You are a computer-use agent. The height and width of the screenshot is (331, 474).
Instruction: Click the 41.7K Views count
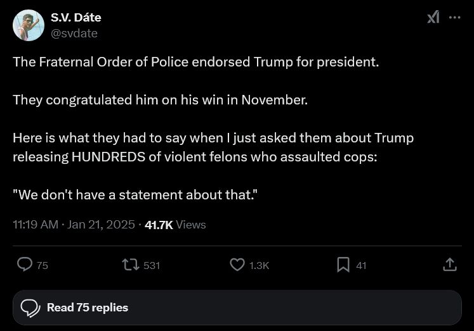pos(175,225)
